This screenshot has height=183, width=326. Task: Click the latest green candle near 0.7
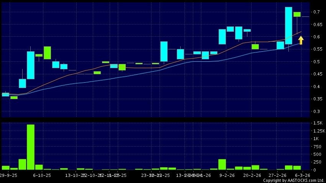click(297, 14)
